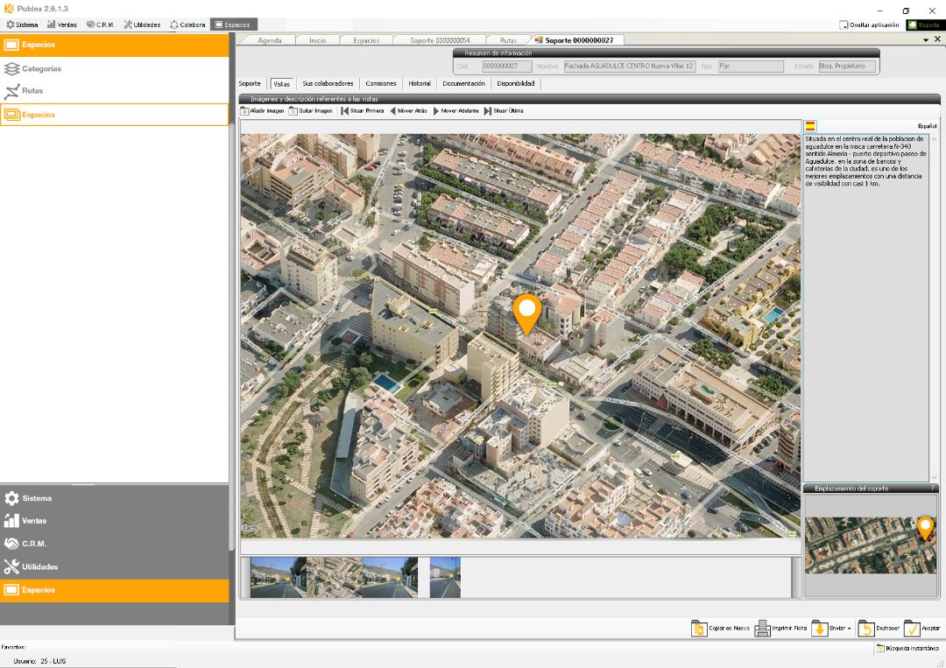Viewport: 946px width, 668px height.
Task: Click the Aceptar button
Action: pos(922,628)
